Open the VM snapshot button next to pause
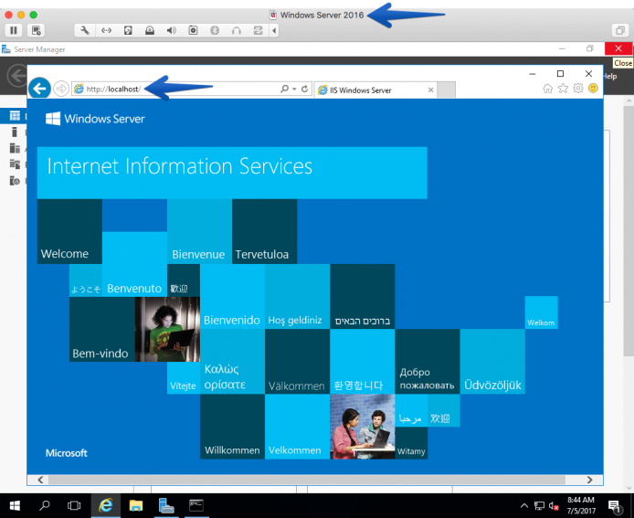The width and height of the screenshot is (634, 518). point(36,30)
